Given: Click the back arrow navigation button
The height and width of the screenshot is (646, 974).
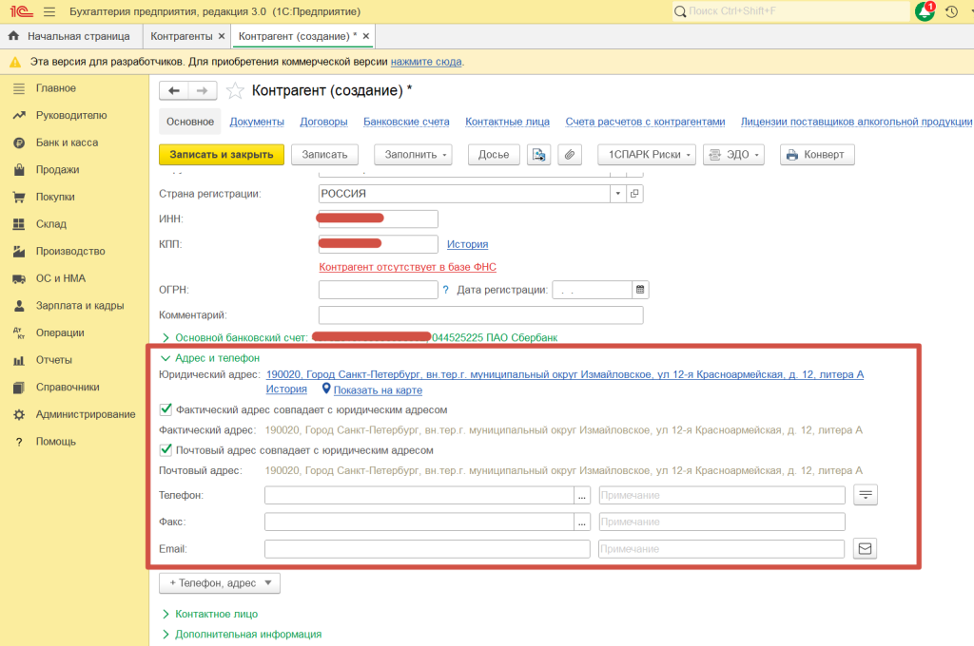Looking at the screenshot, I should pyautogui.click(x=174, y=90).
